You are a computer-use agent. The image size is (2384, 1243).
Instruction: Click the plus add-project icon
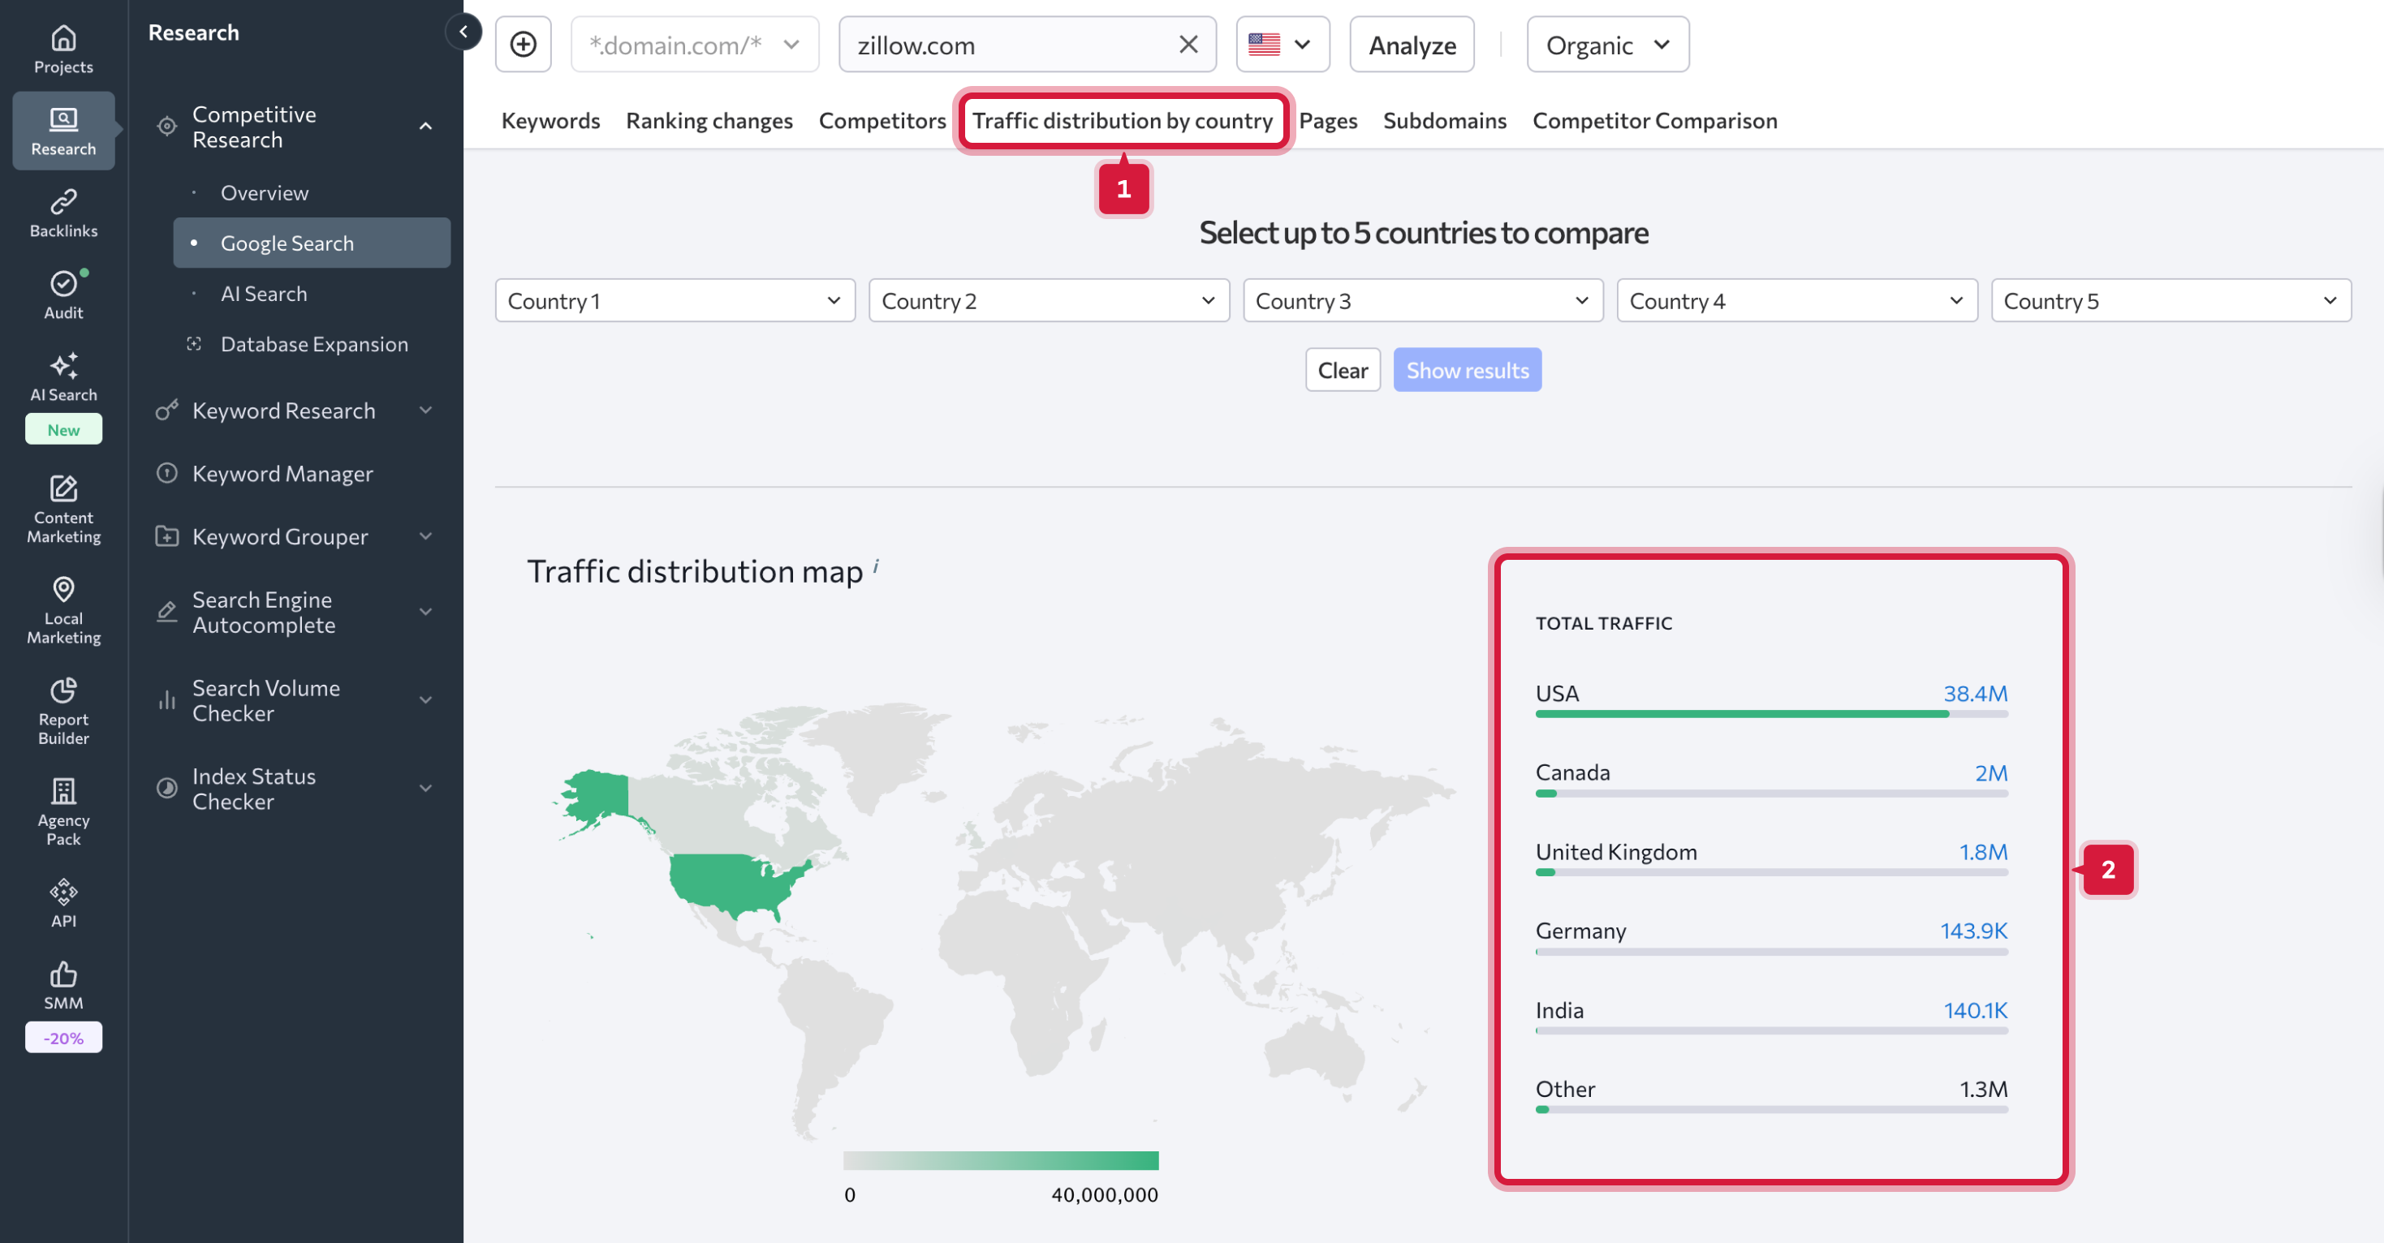click(x=523, y=45)
